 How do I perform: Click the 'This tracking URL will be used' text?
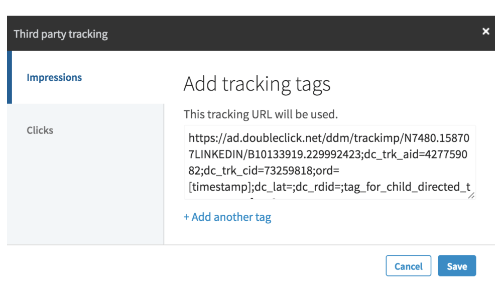pyautogui.click(x=261, y=114)
